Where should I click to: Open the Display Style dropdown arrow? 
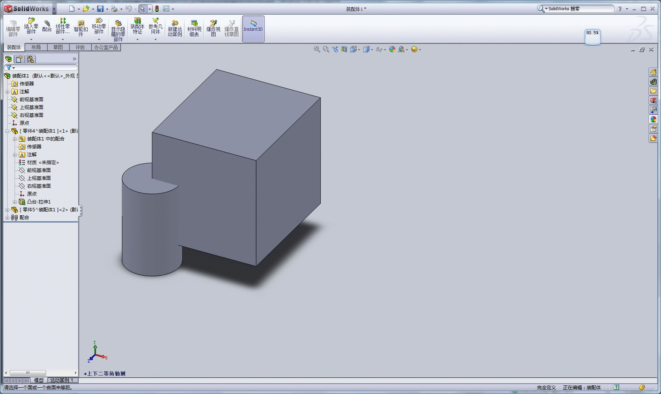click(372, 50)
